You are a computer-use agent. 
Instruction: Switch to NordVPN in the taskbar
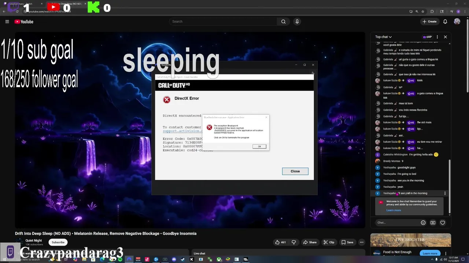click(x=129, y=259)
